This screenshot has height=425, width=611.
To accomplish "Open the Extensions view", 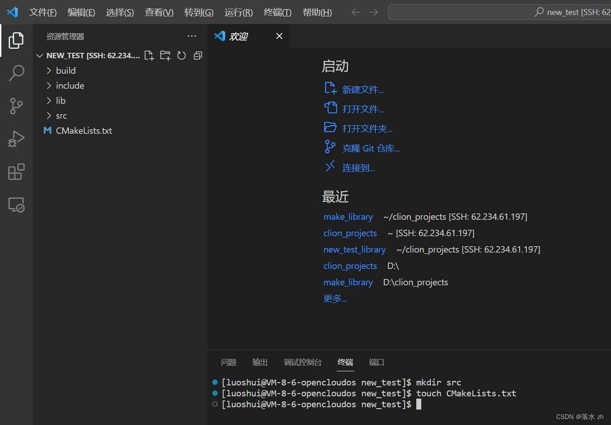I will [x=16, y=172].
